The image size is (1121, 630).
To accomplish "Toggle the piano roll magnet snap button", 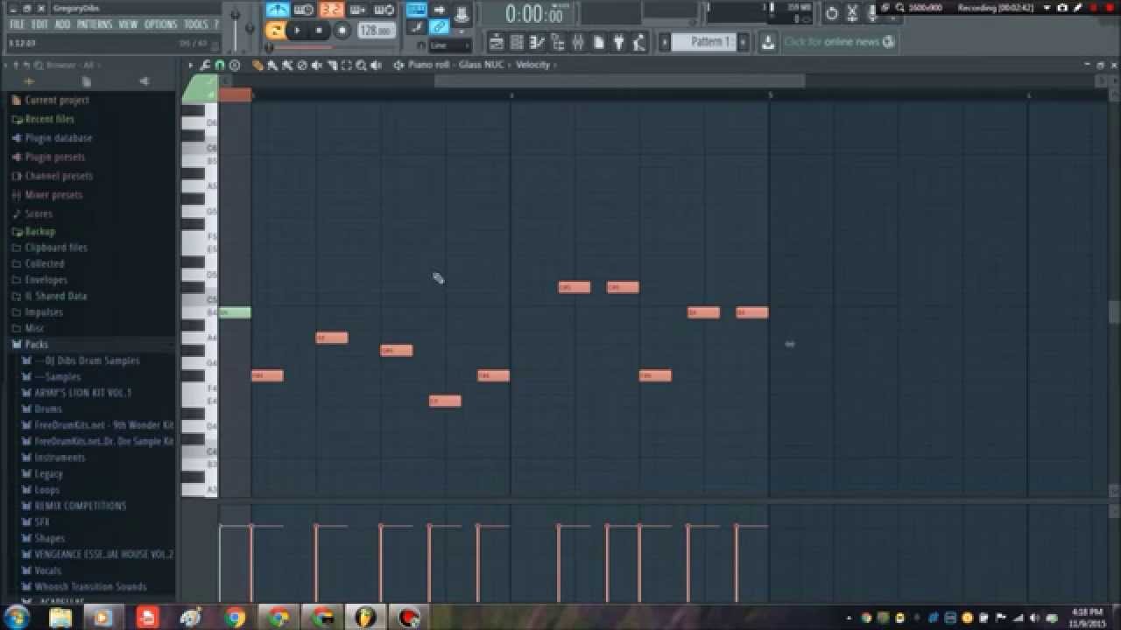I will point(219,66).
